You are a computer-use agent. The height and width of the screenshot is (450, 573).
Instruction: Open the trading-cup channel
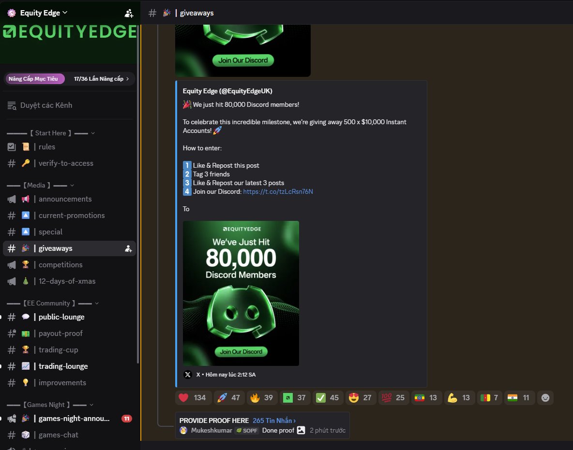[69, 349]
